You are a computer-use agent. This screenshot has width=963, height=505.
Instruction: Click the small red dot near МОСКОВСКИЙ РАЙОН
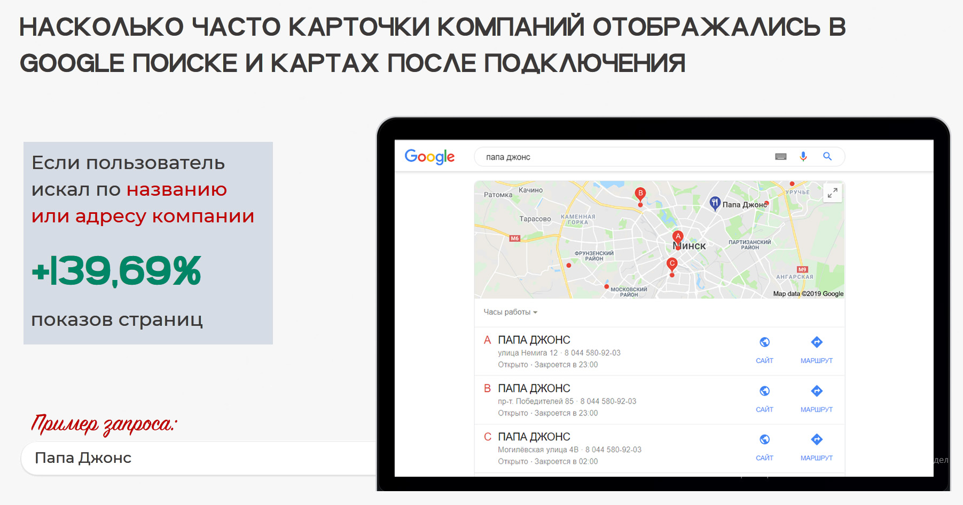[x=606, y=286]
